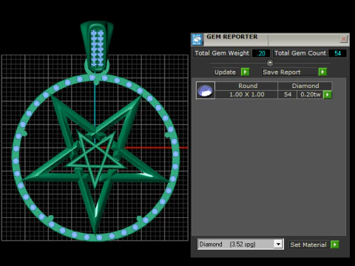Open the Diamond (3.52 spg) material dropdown
This screenshot has height=266, width=355.
[278, 245]
